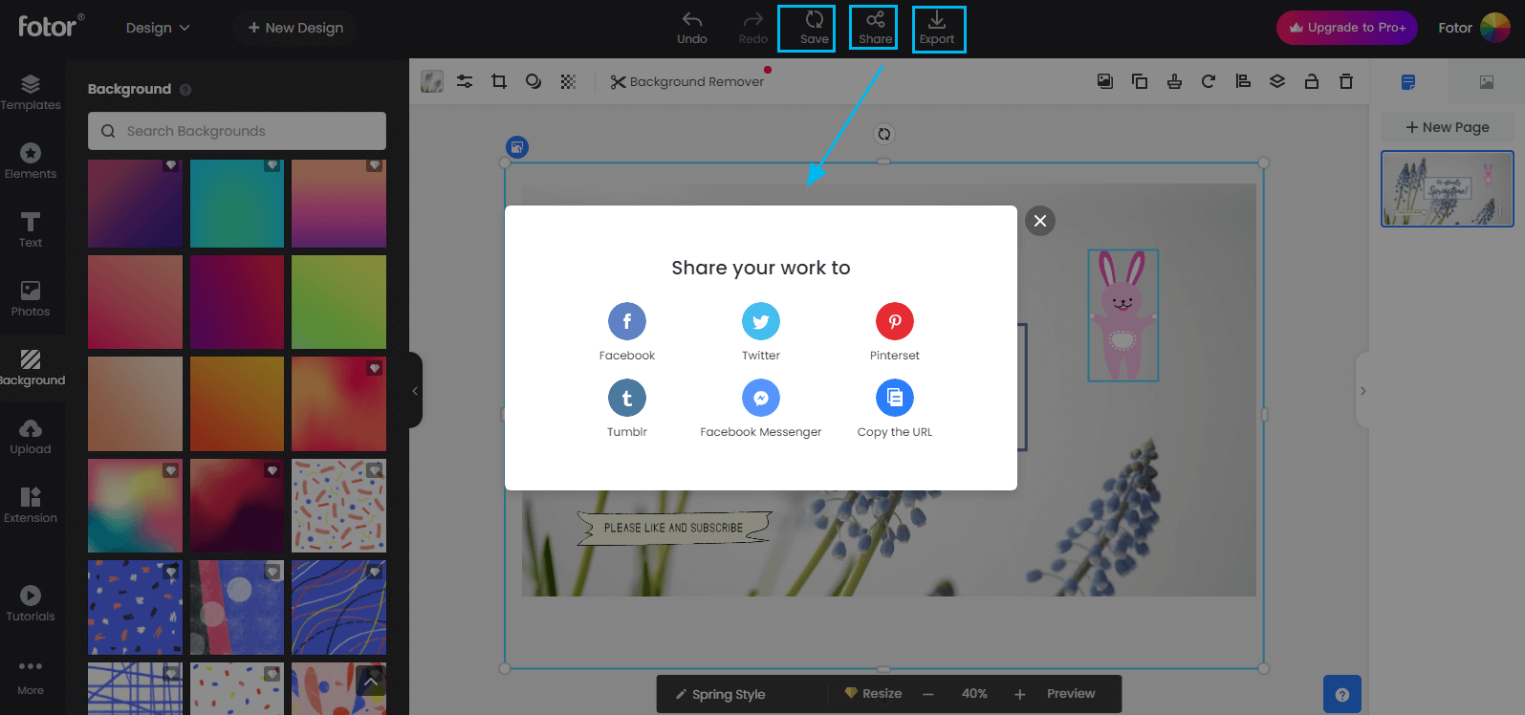Choose the orange gradient background
The width and height of the screenshot is (1525, 715).
coord(237,403)
